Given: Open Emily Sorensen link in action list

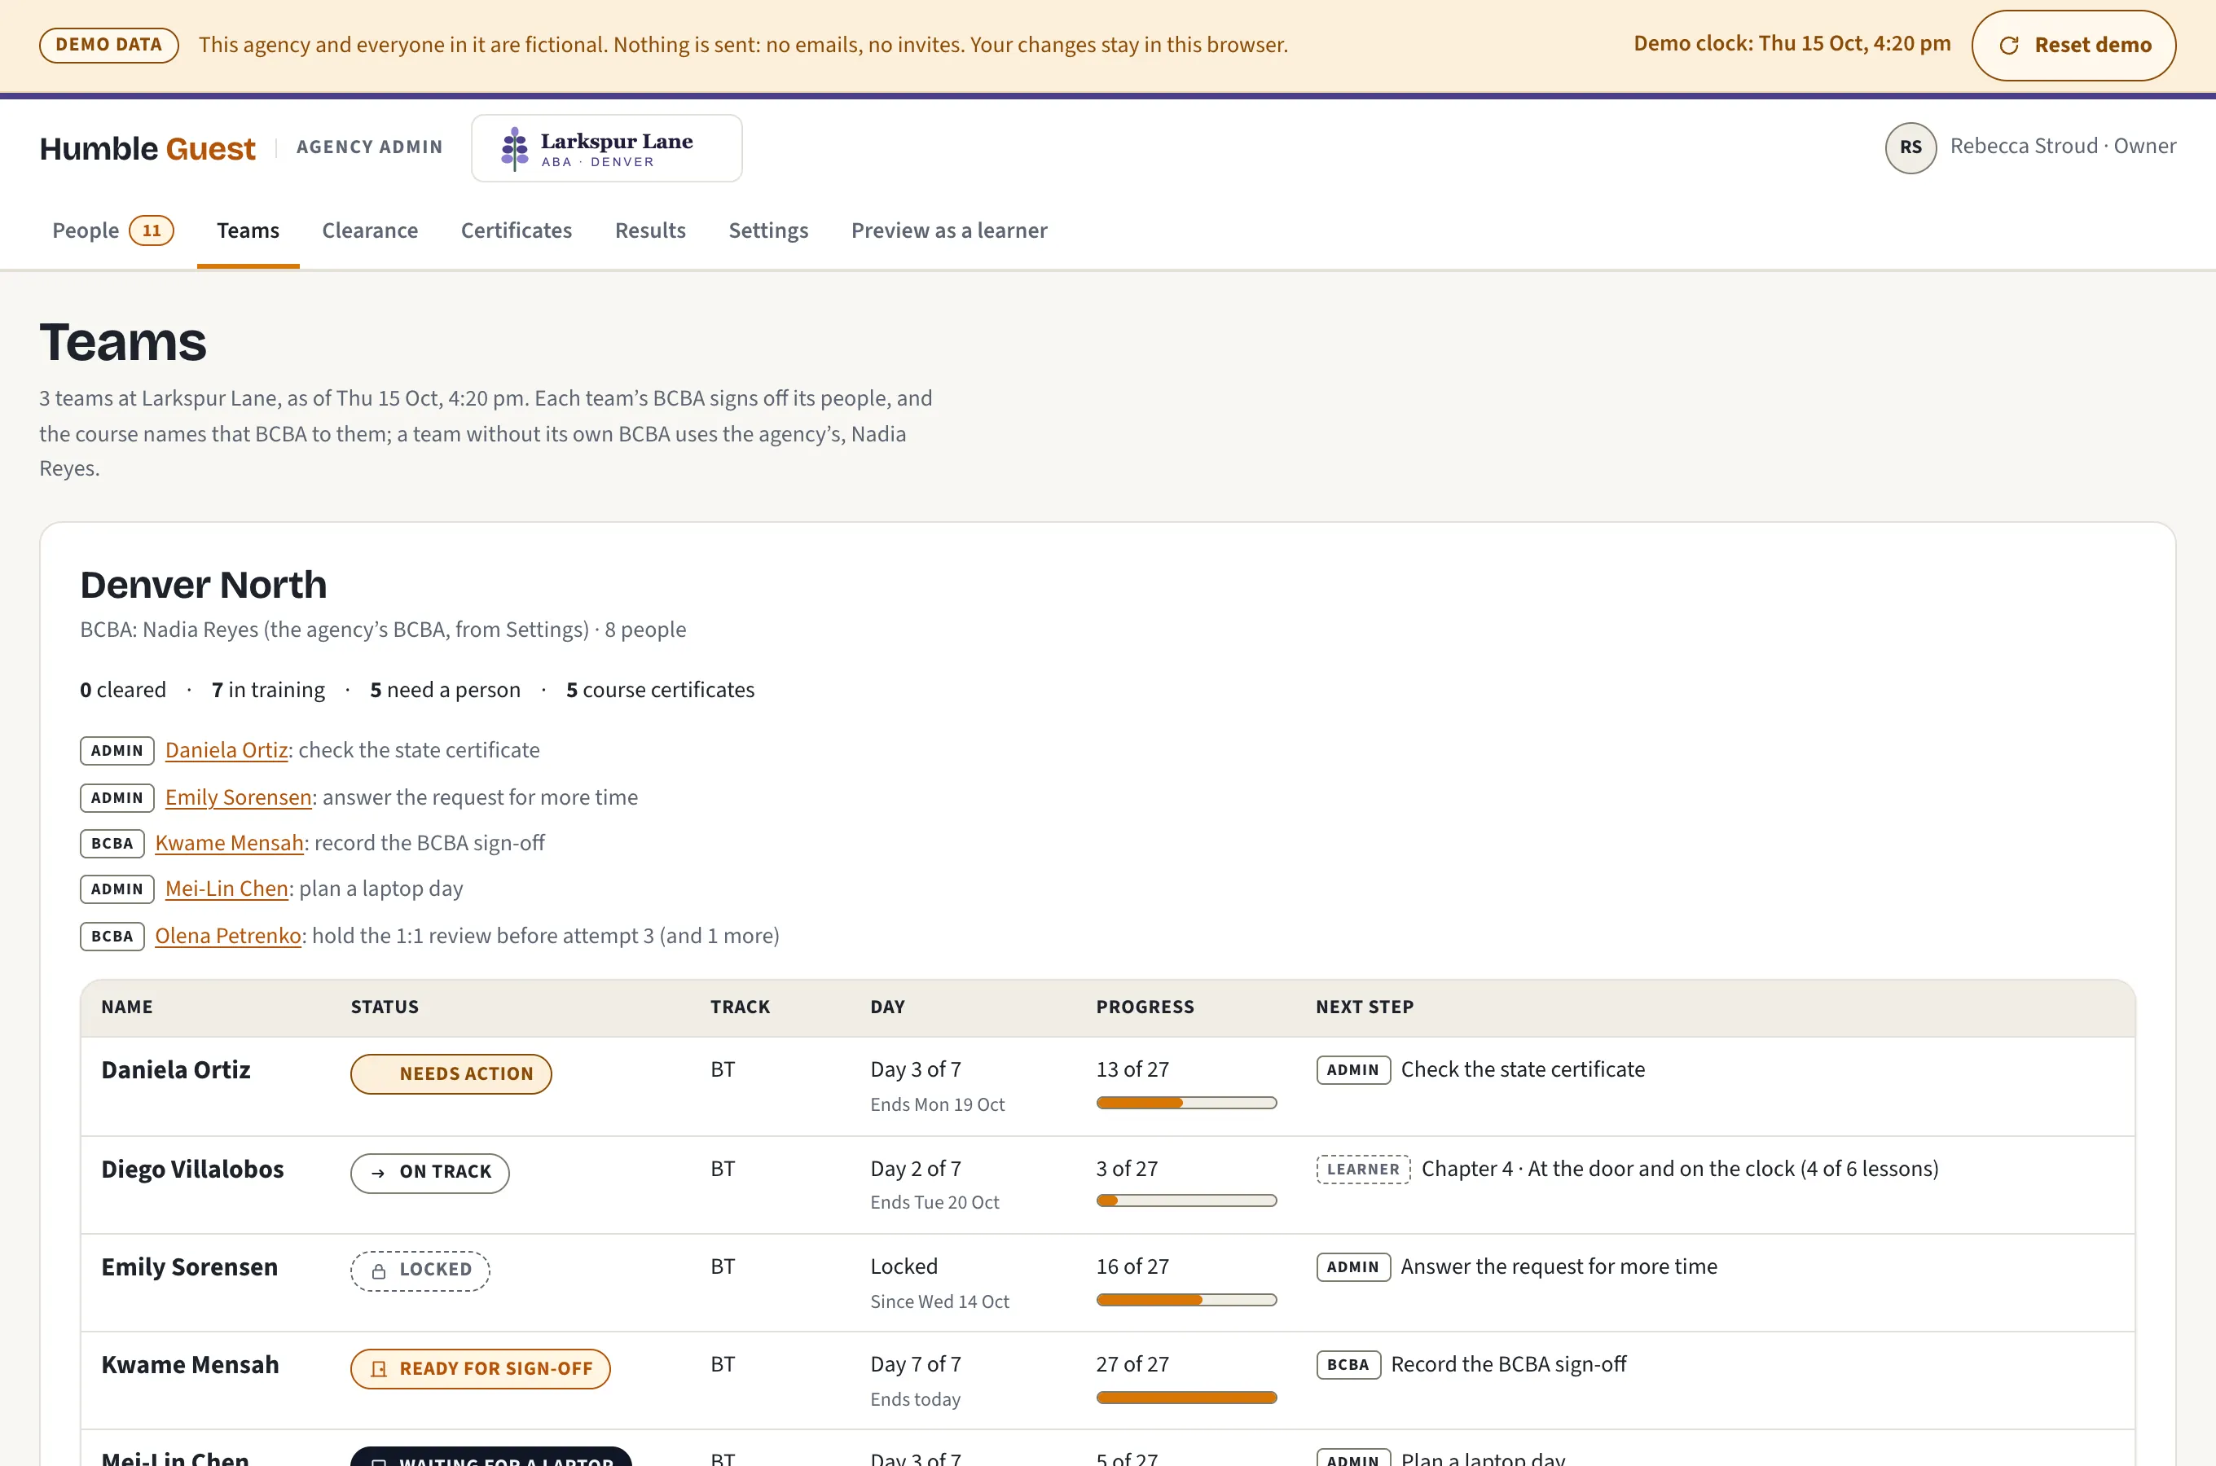Looking at the screenshot, I should click(x=239, y=797).
